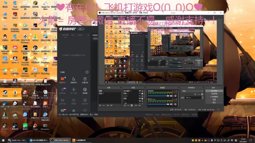Add a new source with the plus icon
Image resolution: width=255 pixels, height=143 pixels.
point(125,106)
